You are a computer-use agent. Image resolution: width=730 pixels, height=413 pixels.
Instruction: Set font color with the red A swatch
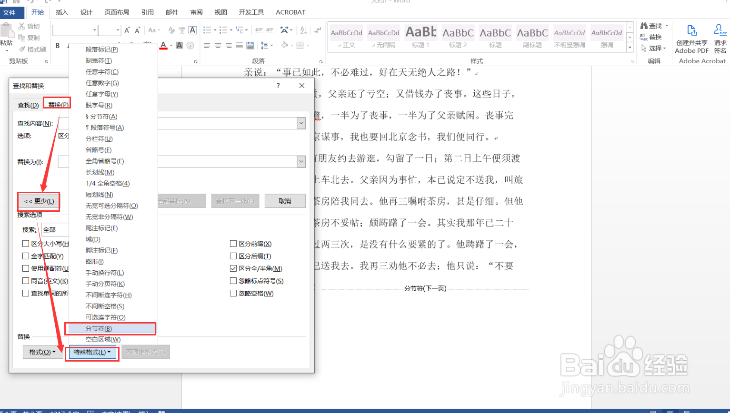(163, 46)
